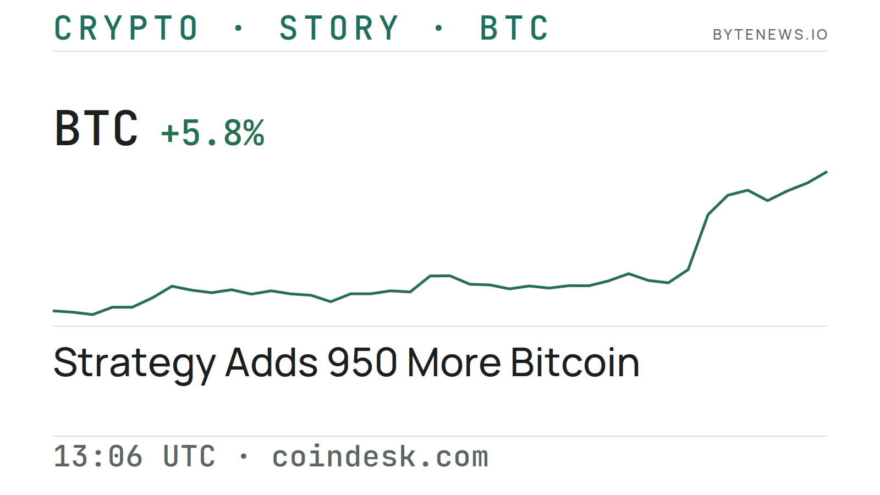Click the 13:06 UTC timestamp
This screenshot has height=495, width=880.
coord(134,457)
